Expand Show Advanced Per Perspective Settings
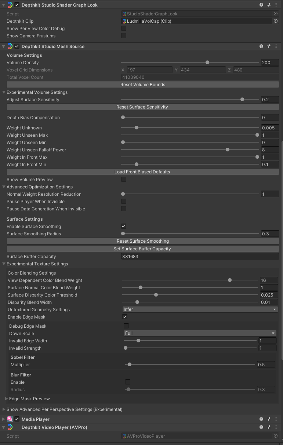 click(4, 409)
